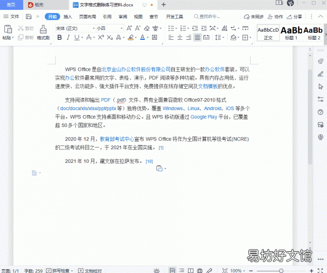Viewport: 327px width, 273px height.
Task: Click 文档校对 in the status bar
Action: 90,270
